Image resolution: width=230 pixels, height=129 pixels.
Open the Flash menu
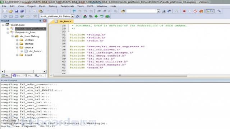(42, 6)
